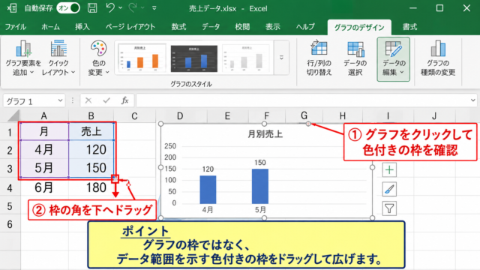
Task: Click the chart title 月別売上
Action: [x=265, y=134]
